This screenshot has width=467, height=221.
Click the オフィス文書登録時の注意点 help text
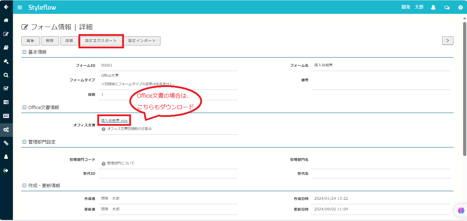129,129
